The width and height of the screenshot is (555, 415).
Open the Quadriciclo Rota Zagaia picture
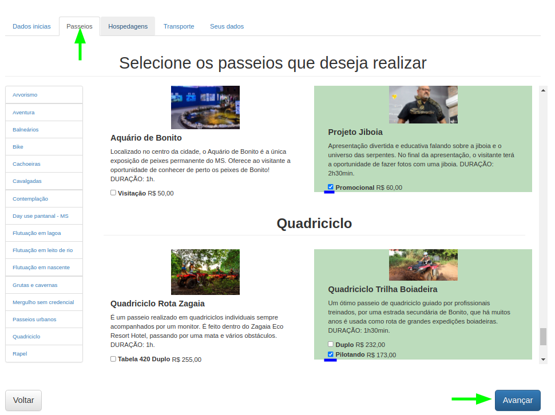pyautogui.click(x=205, y=272)
